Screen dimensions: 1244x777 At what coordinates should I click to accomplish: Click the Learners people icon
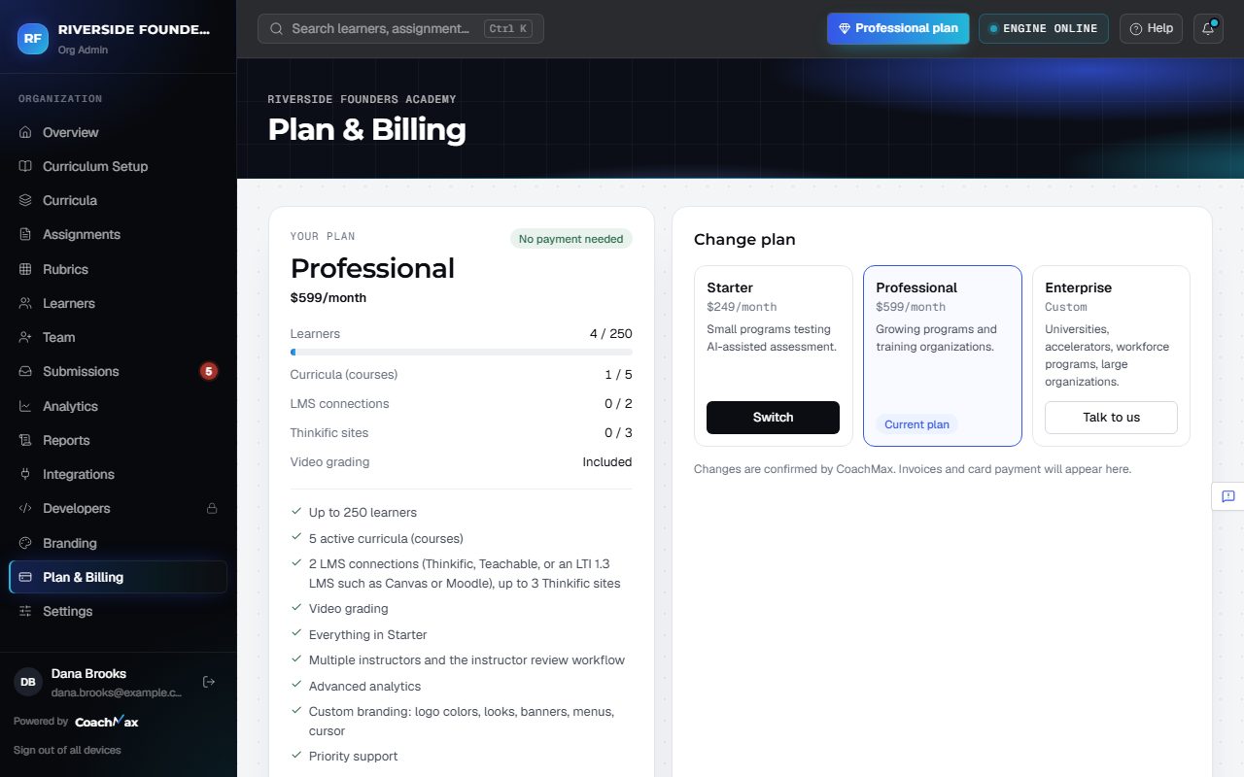click(25, 303)
